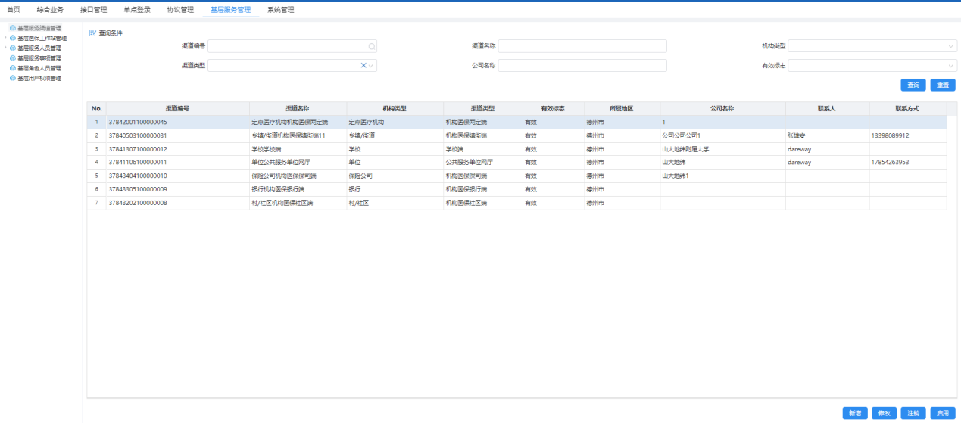
Task: Click the icon beside 基层服务渠道管理
Action: (13, 28)
